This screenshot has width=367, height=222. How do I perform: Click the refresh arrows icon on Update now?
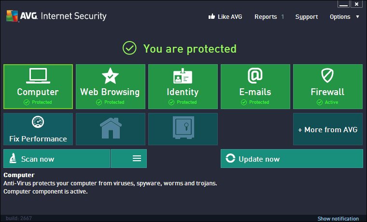[230, 158]
